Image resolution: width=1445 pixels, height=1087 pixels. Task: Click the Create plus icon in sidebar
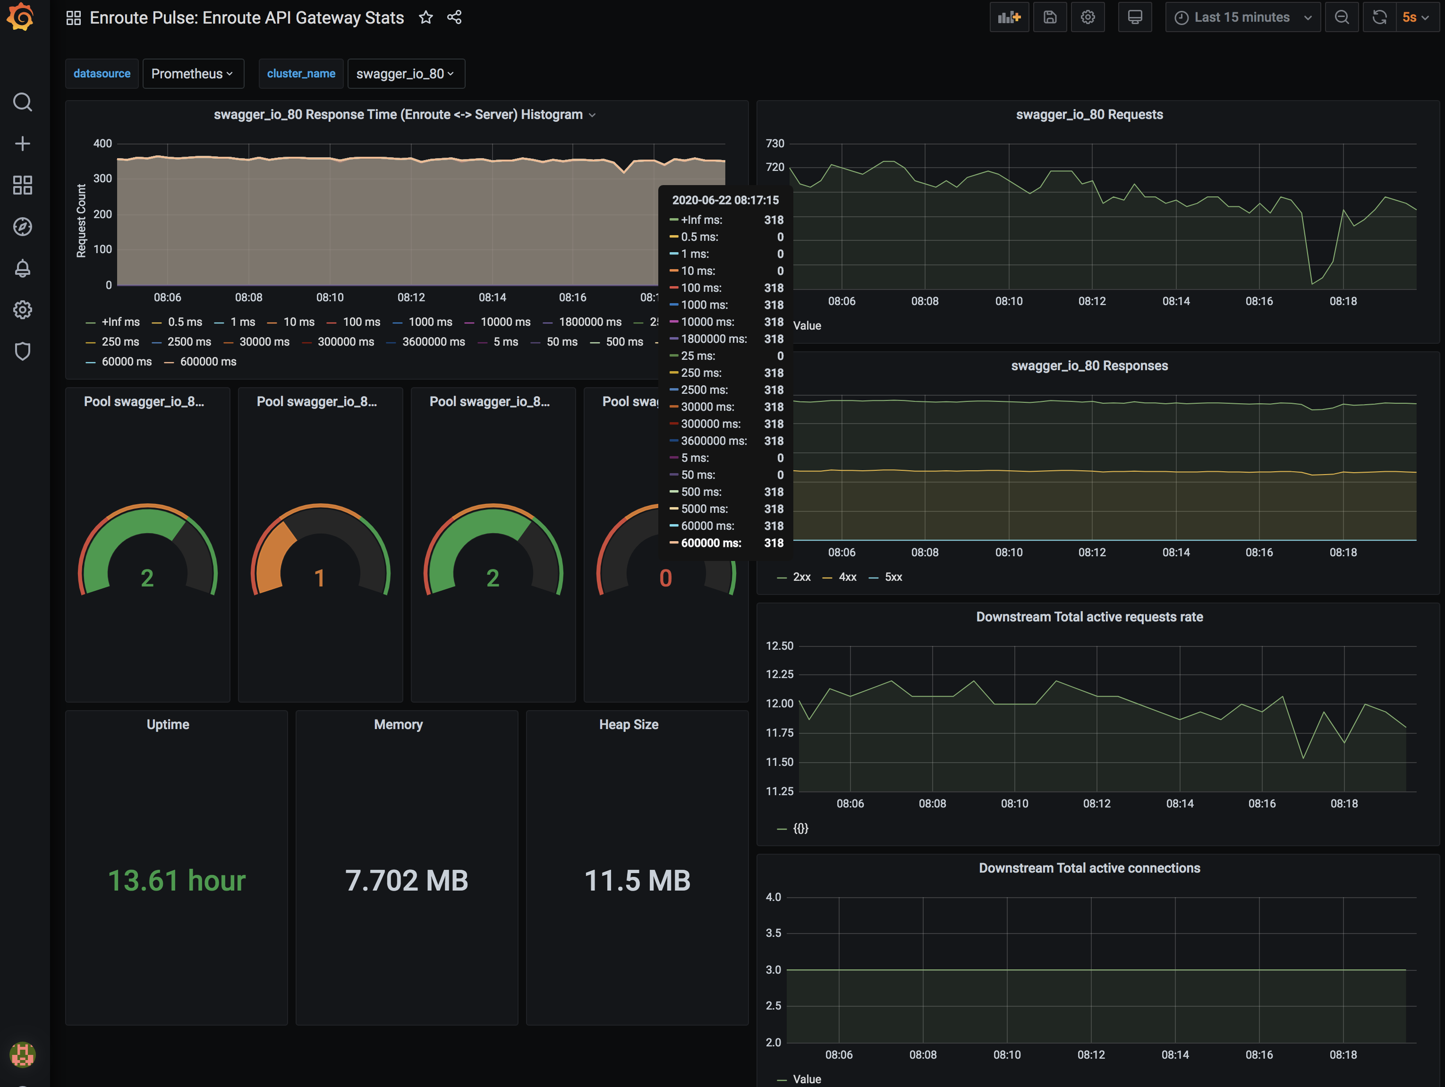pos(22,144)
